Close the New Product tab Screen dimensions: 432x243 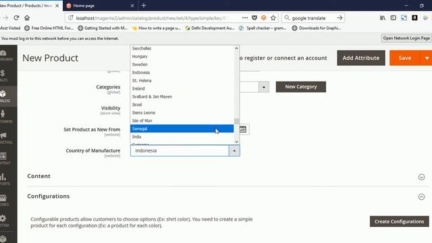(x=57, y=5)
